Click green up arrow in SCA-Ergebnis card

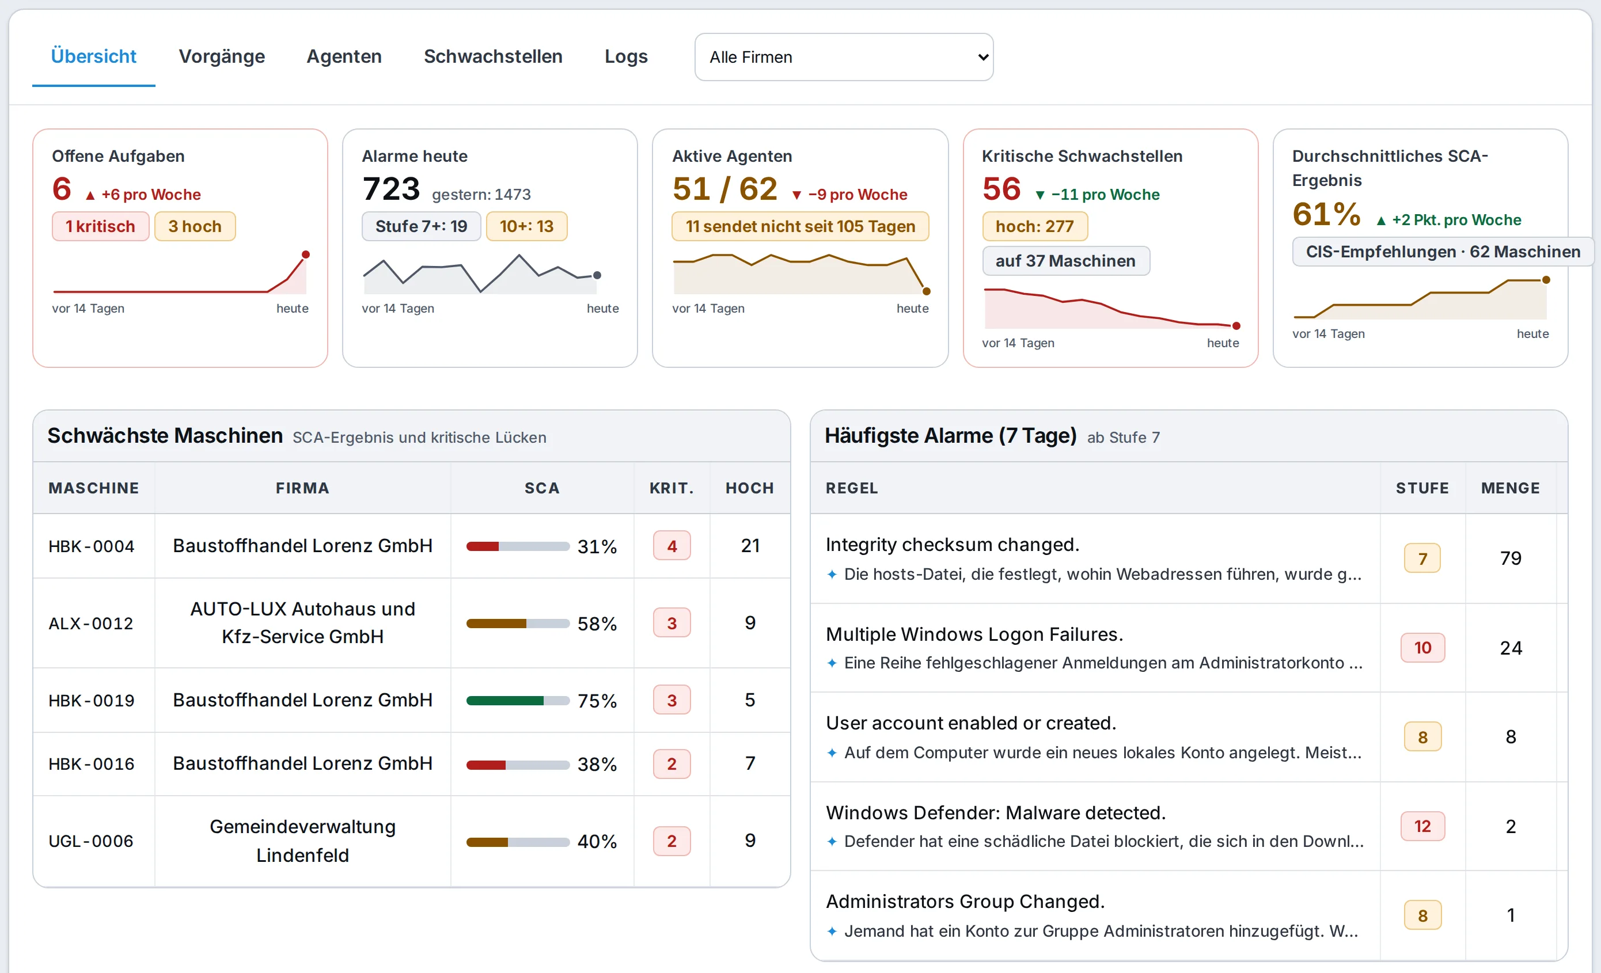click(1381, 221)
